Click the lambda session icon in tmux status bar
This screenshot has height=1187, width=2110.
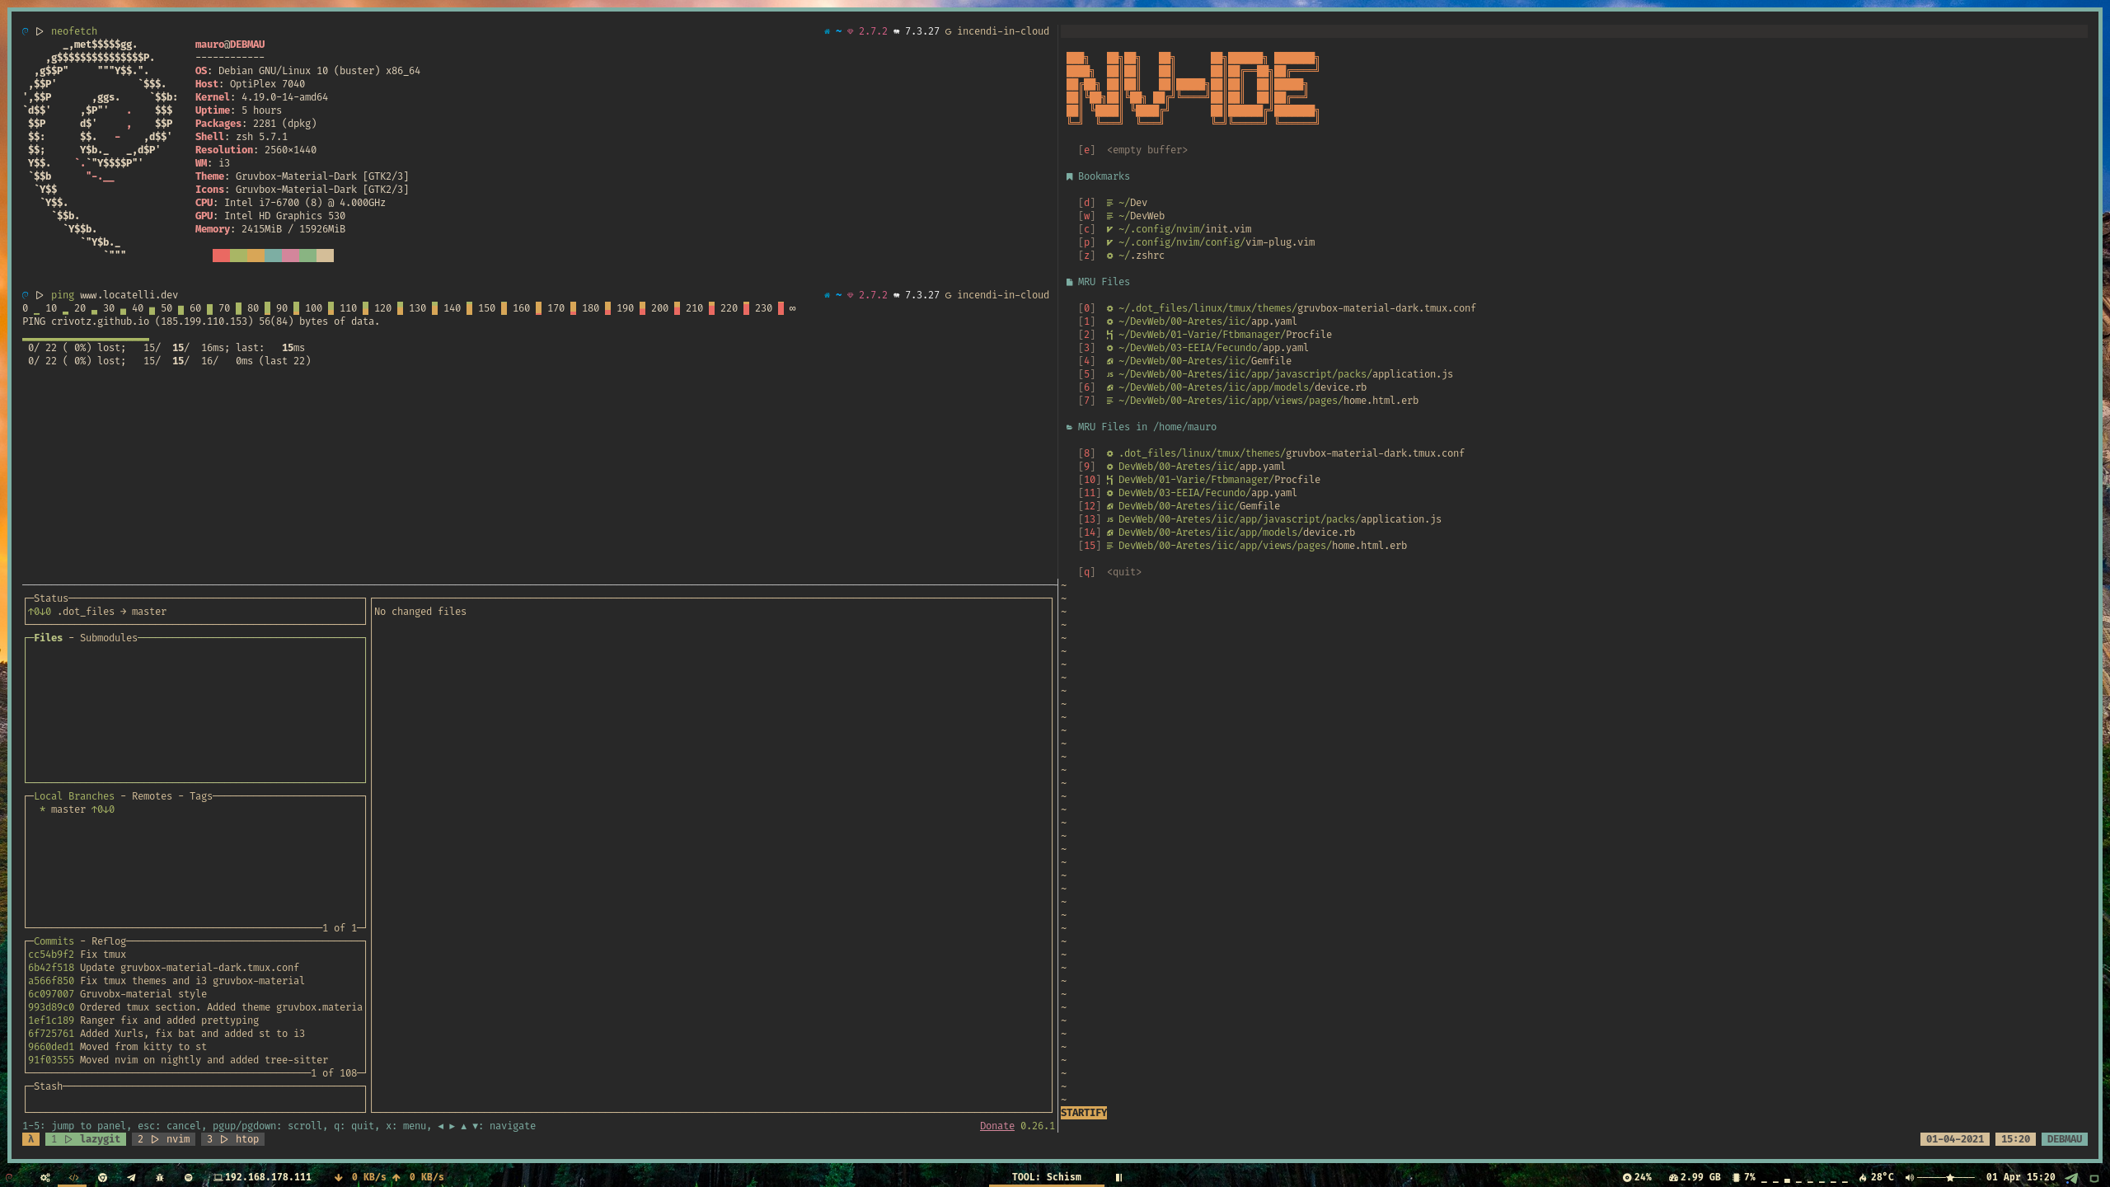coord(30,1139)
